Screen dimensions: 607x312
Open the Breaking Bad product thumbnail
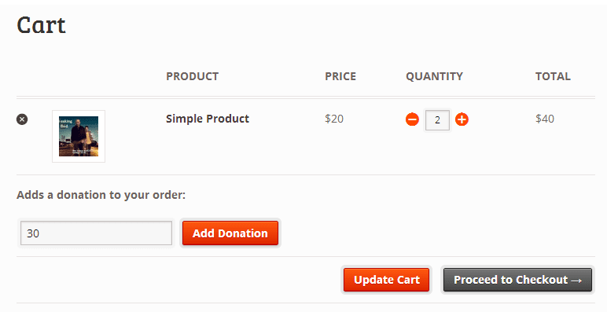point(79,136)
